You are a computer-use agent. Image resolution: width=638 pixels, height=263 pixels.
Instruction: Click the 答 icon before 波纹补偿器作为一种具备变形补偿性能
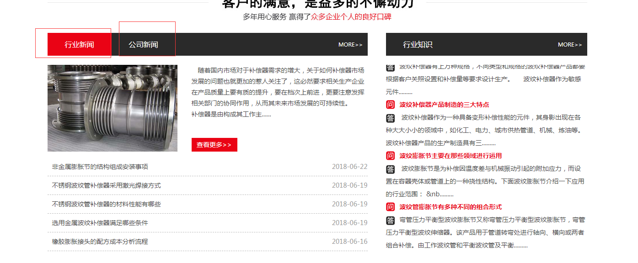(x=390, y=118)
